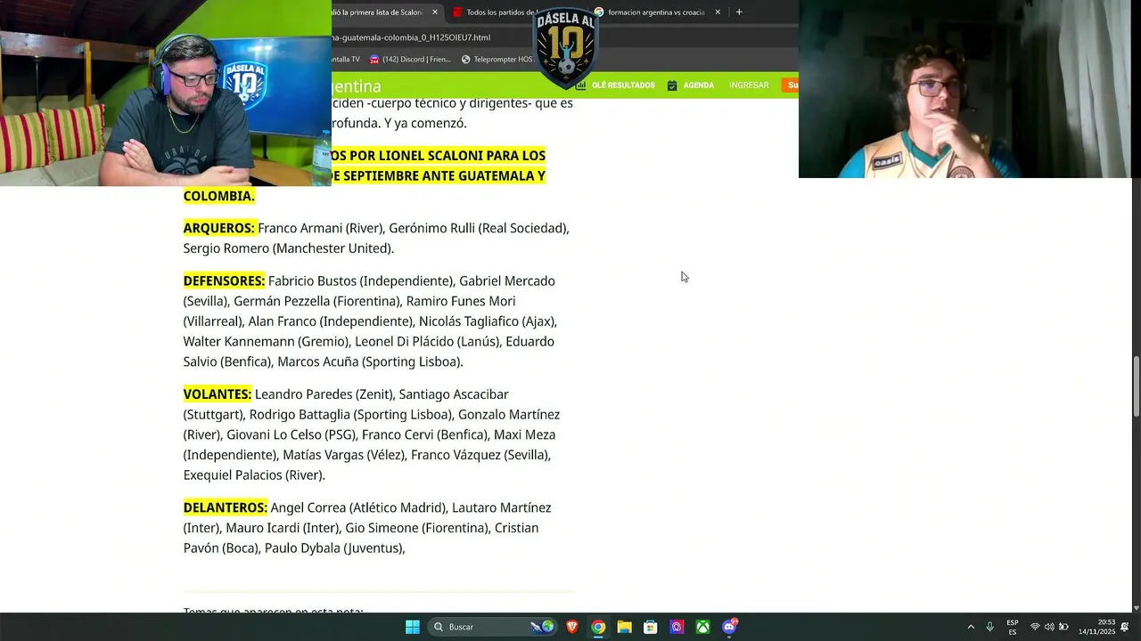Viewport: 1141px width, 641px height.
Task: Open the Windows Start menu
Action: (x=412, y=627)
